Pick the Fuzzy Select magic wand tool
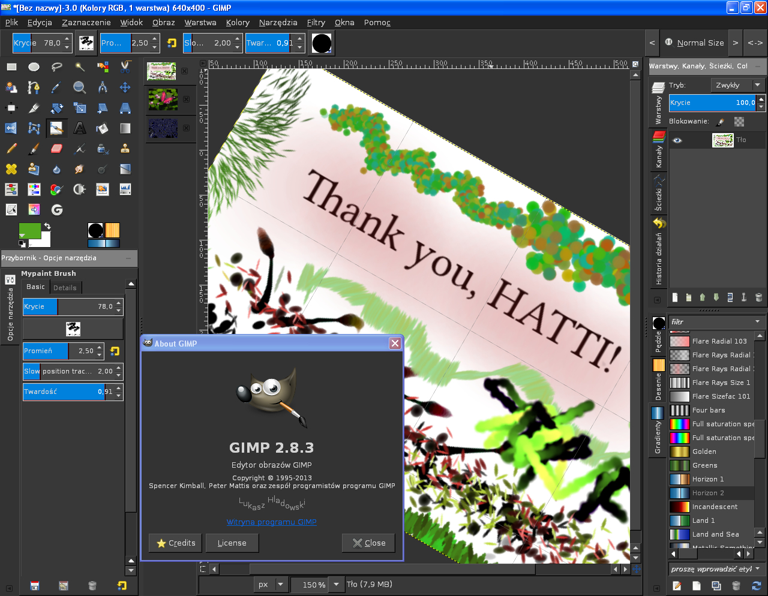This screenshot has width=768, height=596. click(x=79, y=67)
